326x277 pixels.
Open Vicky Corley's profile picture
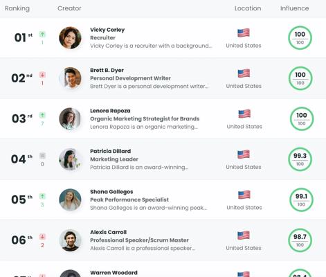(70, 38)
